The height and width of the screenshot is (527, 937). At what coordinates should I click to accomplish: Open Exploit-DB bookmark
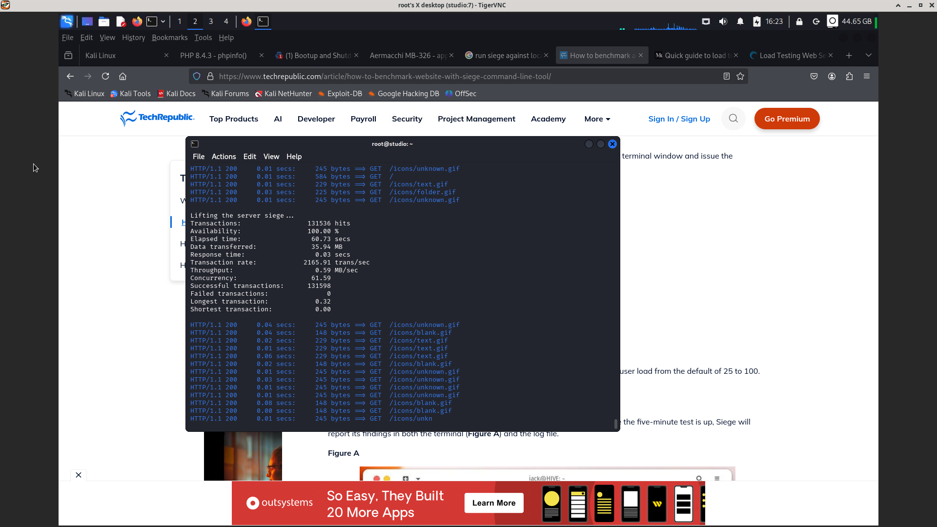[340, 94]
